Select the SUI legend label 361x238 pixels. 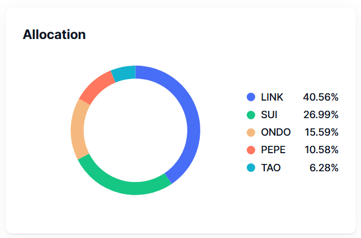pos(269,115)
